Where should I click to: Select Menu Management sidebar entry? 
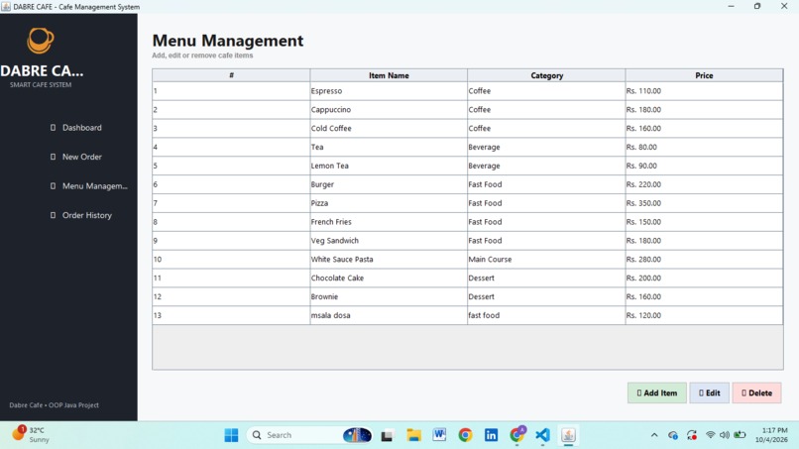point(89,186)
